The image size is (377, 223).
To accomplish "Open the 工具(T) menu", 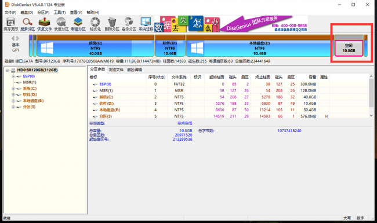I will coord(60,12).
